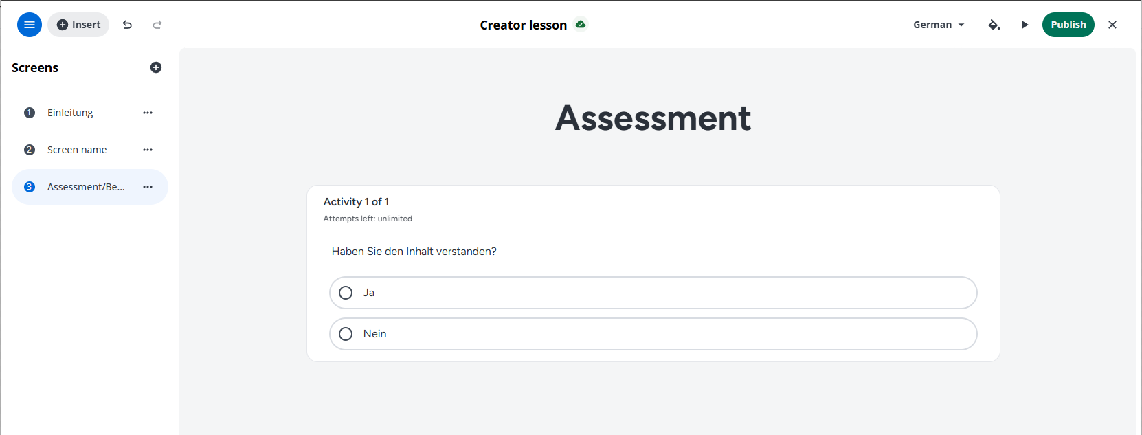This screenshot has height=435, width=1142.
Task: Select the Screen name screen
Action: tap(90, 150)
